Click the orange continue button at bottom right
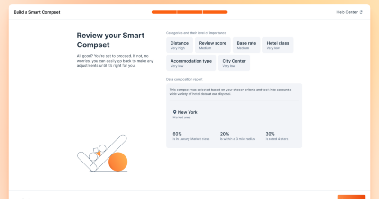Image resolution: width=379 pixels, height=199 pixels. point(352,197)
